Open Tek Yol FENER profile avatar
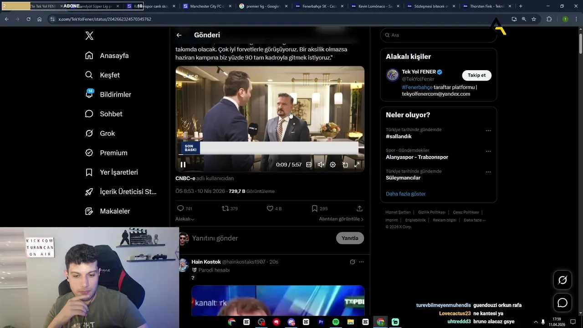 [393, 75]
